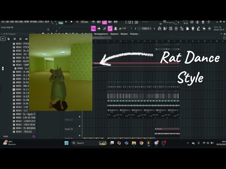Click the CPU/undo history arrow icon

pos(204,29)
